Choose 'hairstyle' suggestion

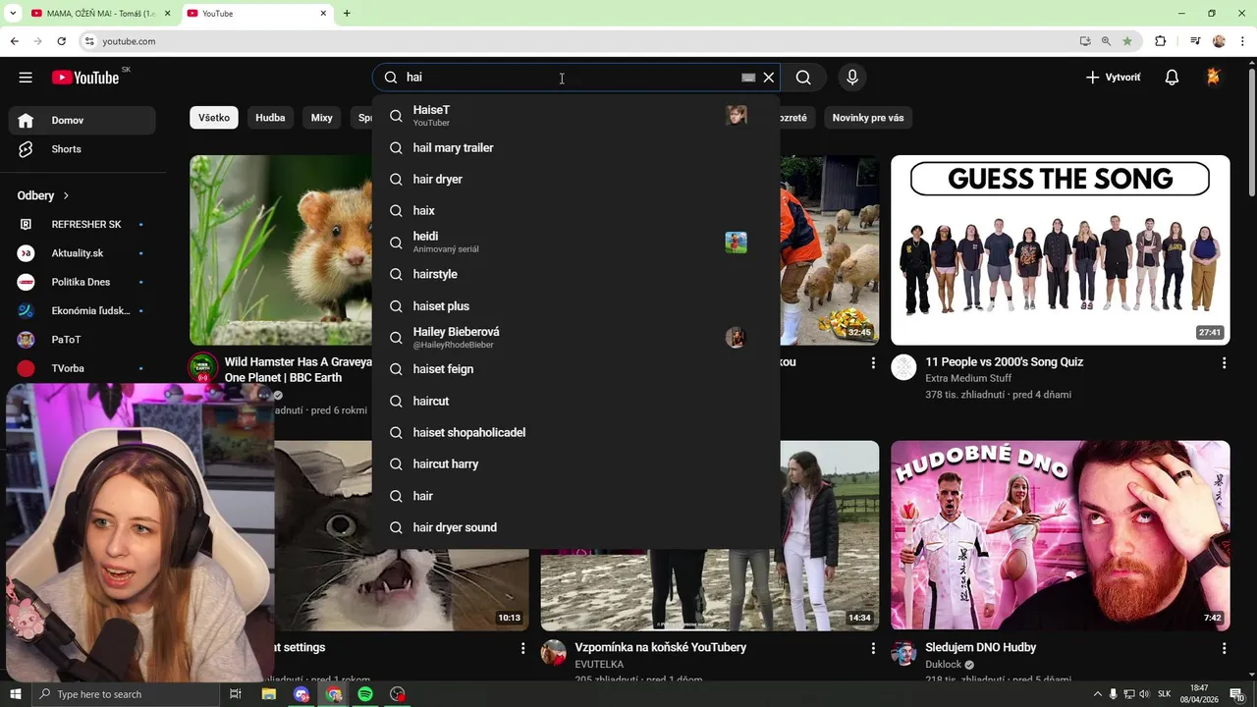point(576,274)
